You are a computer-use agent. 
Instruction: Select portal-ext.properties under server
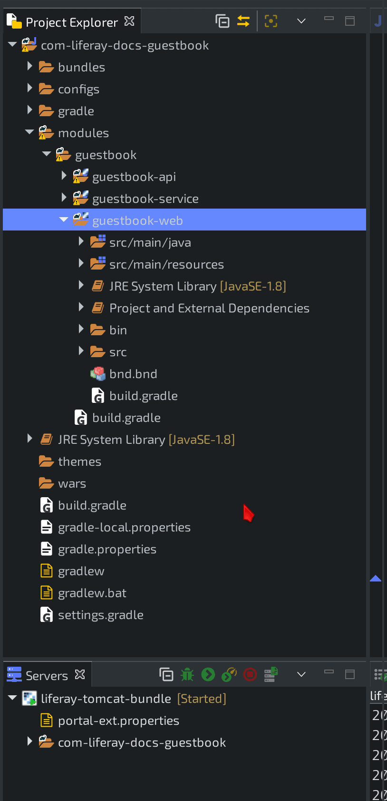[x=118, y=721]
